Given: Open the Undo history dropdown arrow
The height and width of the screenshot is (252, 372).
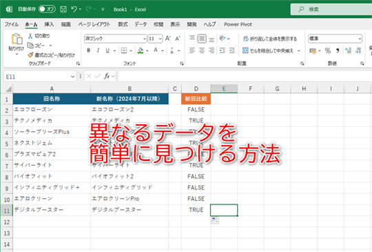Looking at the screenshot, I should click(x=80, y=9).
